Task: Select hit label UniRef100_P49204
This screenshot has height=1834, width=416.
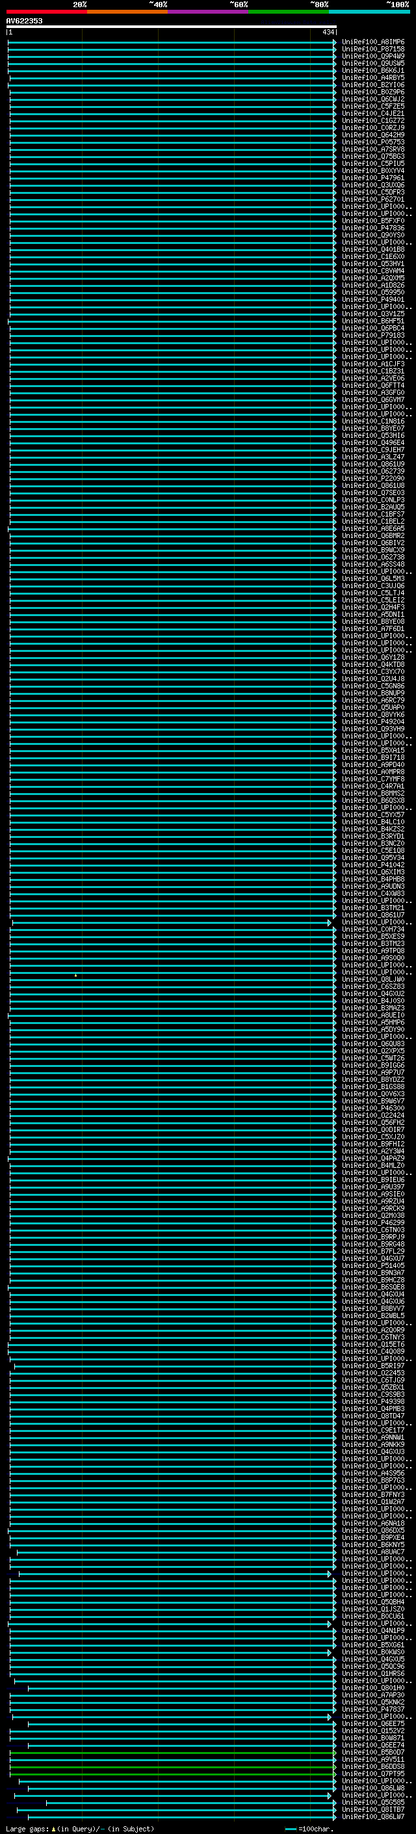Action: pyautogui.click(x=372, y=722)
